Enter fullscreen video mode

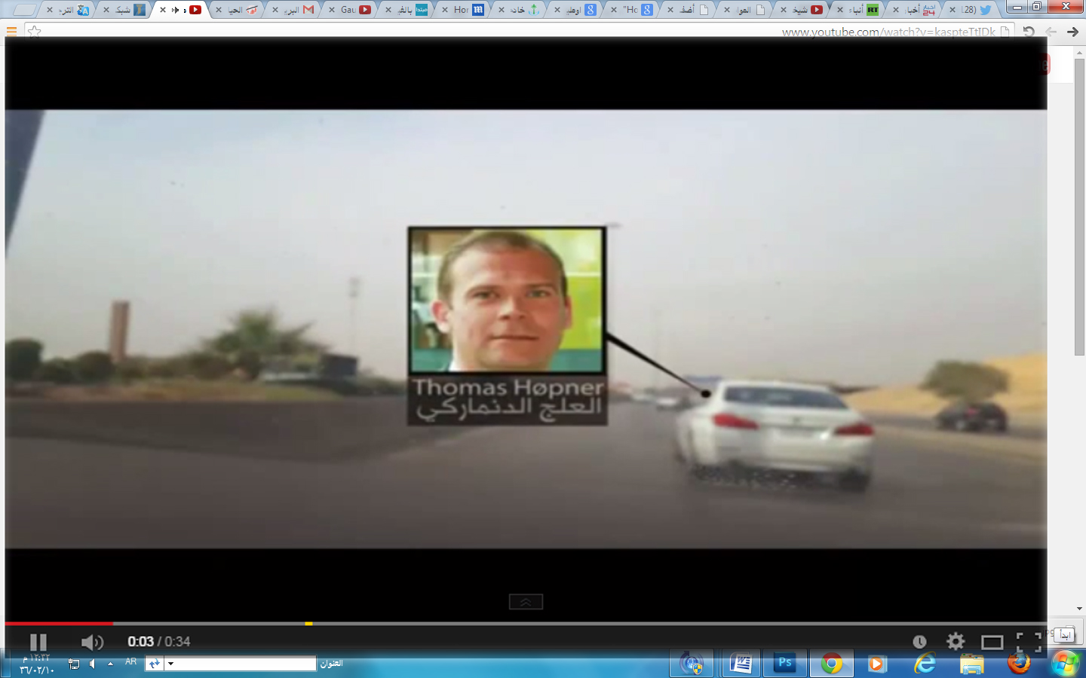1029,642
